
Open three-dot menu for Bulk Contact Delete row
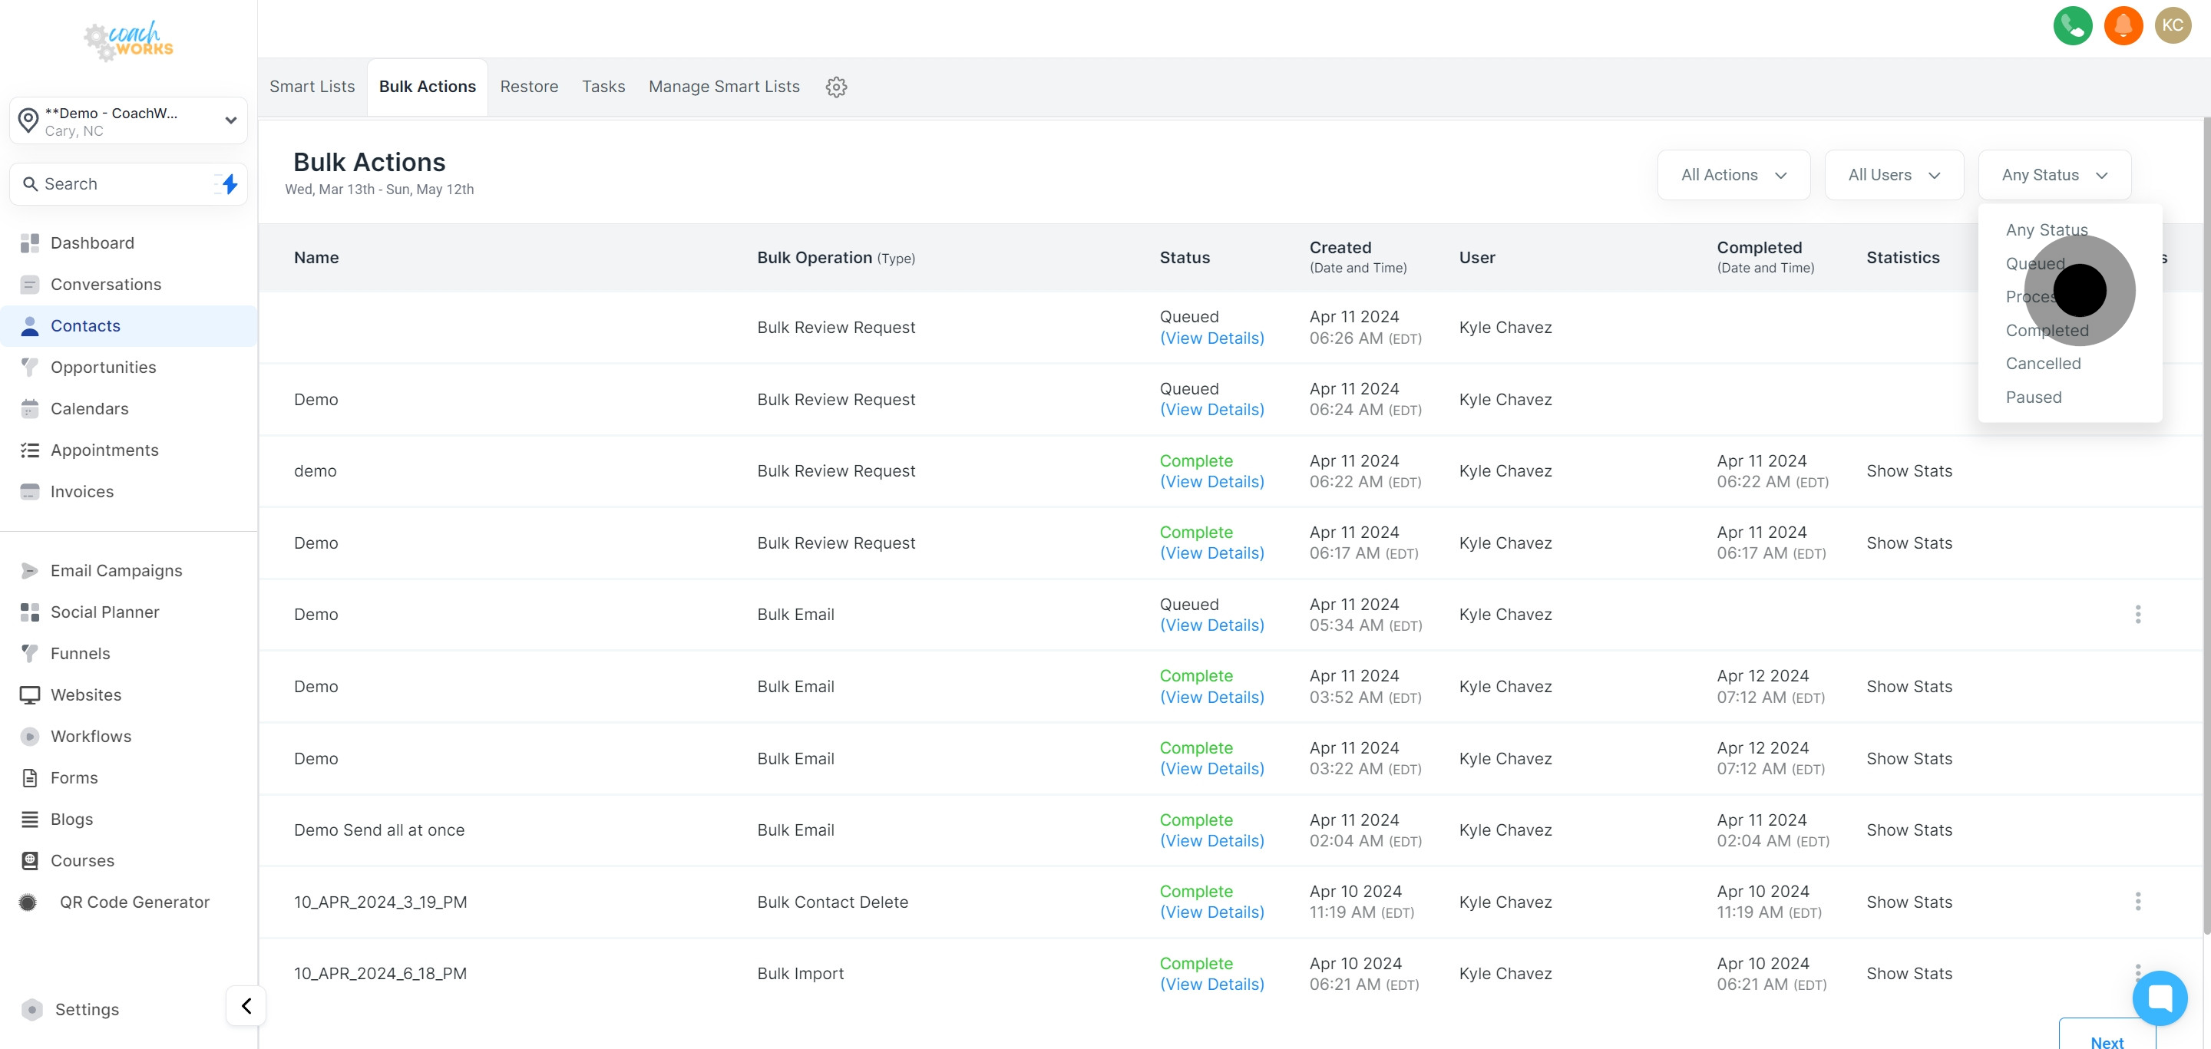click(2137, 902)
